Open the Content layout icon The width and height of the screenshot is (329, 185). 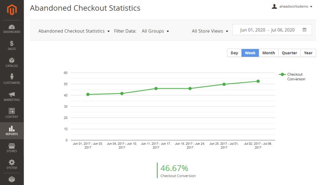click(x=12, y=111)
